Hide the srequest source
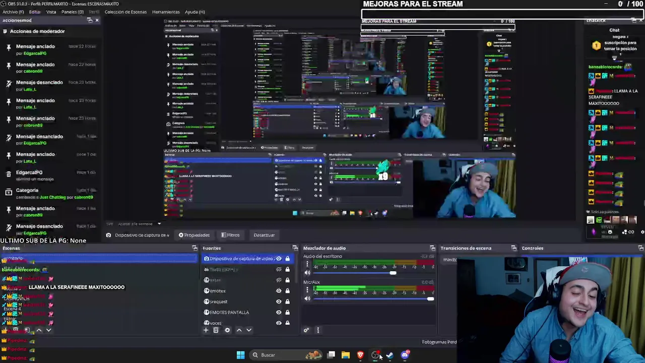Viewport: 645px width, 363px height. click(279, 301)
